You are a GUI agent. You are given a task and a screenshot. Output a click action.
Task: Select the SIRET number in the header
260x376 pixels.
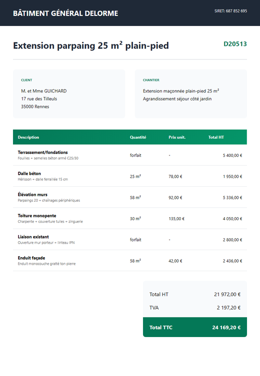230,11
